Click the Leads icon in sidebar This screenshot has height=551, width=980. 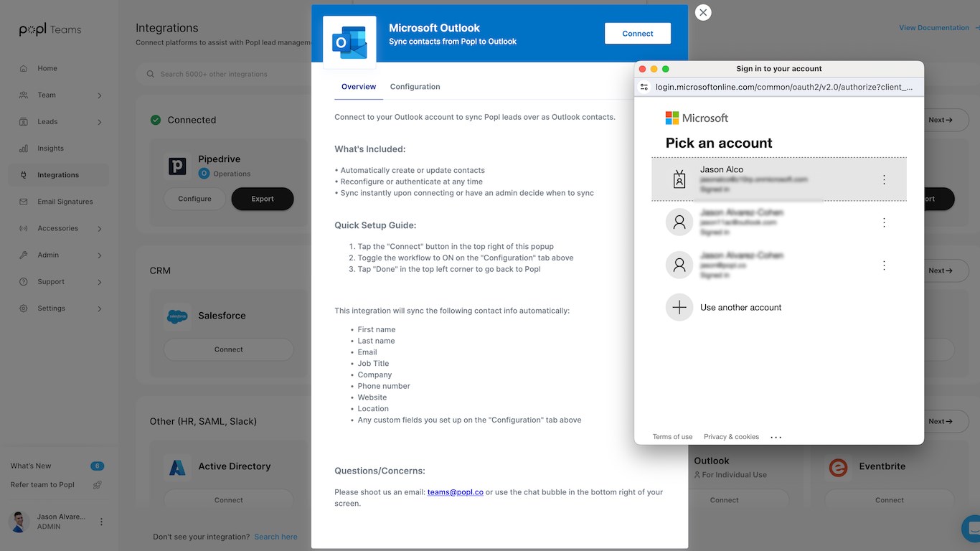coord(24,121)
